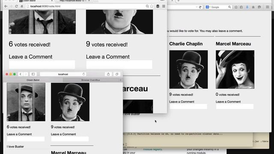Click the Charlie Chaplin image in Chrome

tap(119, 22)
